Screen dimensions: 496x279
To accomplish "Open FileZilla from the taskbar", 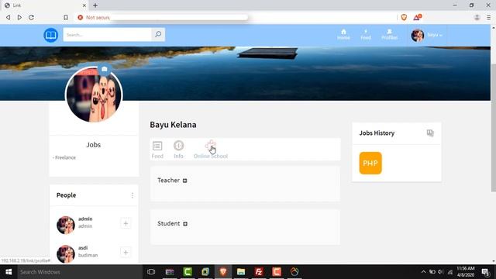I will point(259,272).
